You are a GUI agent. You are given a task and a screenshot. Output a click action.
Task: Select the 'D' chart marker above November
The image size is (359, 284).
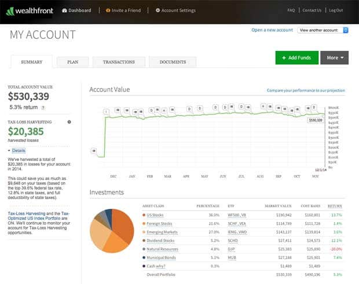pyautogui.click(x=314, y=107)
